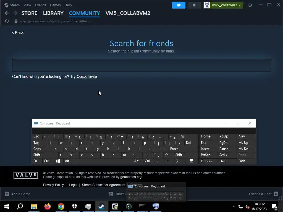283x212 pixels.
Task: Open the Steam Subscriber Agreement link
Action: (103, 185)
